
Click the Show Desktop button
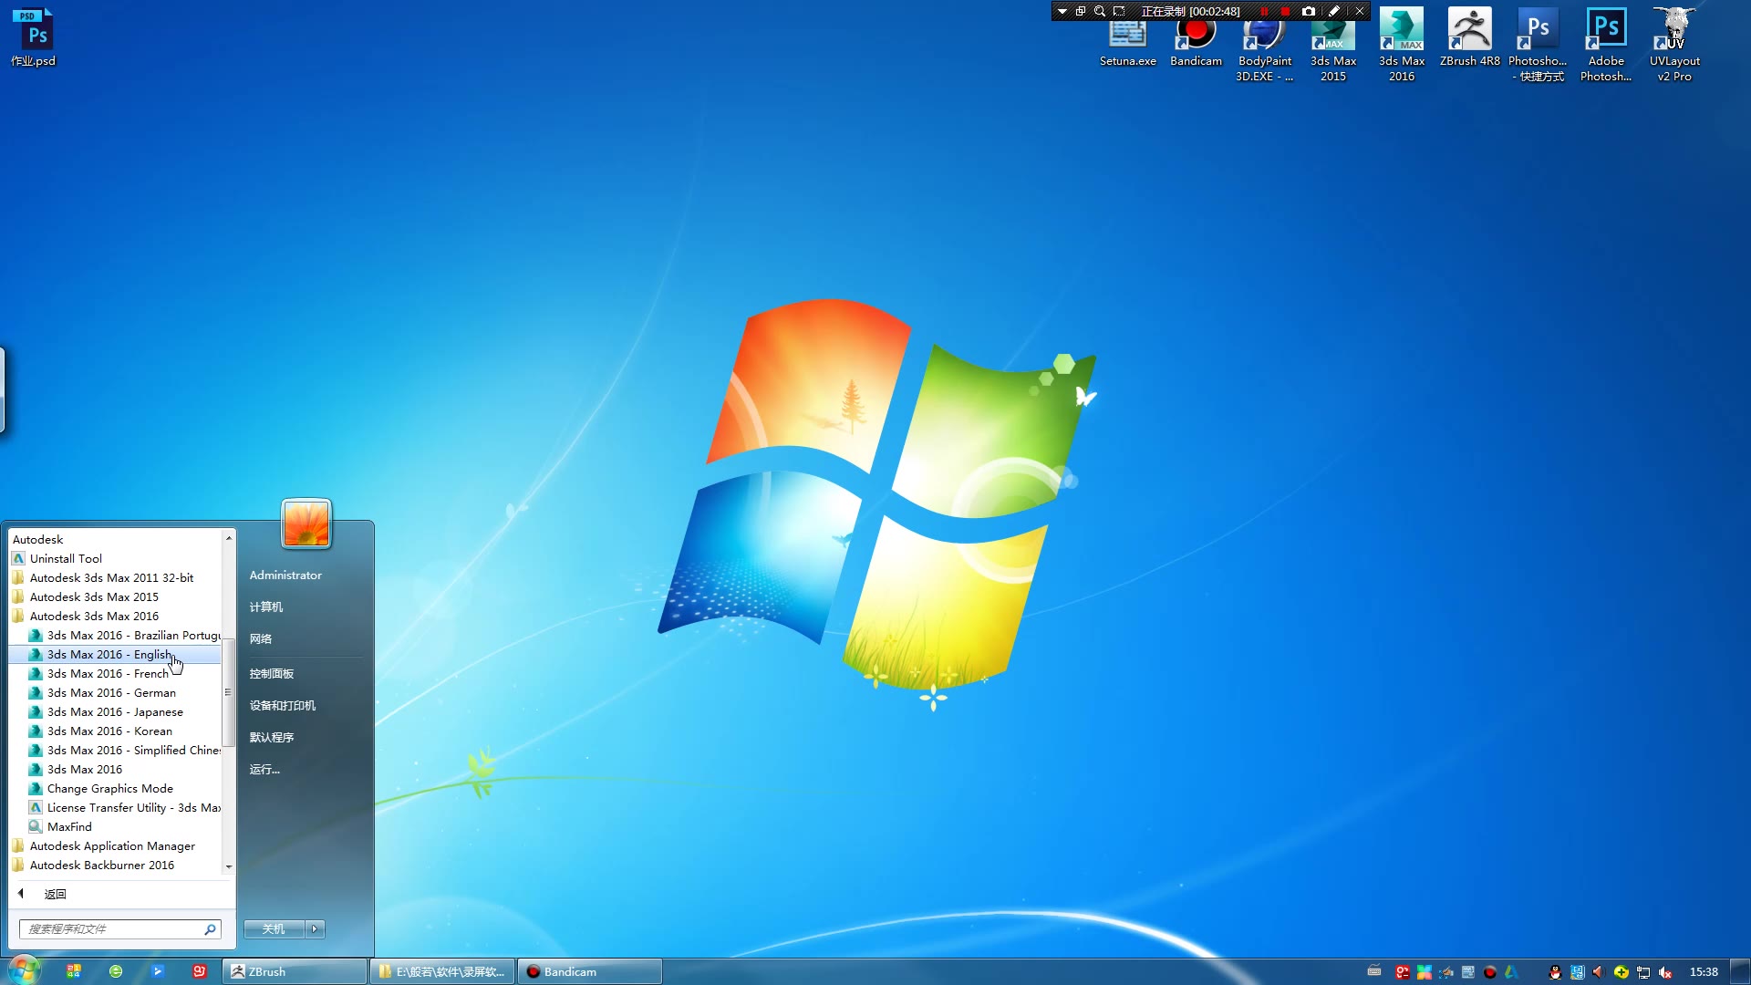coord(1741,971)
